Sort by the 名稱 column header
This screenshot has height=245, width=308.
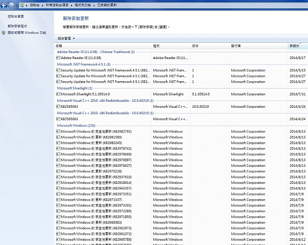(103, 46)
